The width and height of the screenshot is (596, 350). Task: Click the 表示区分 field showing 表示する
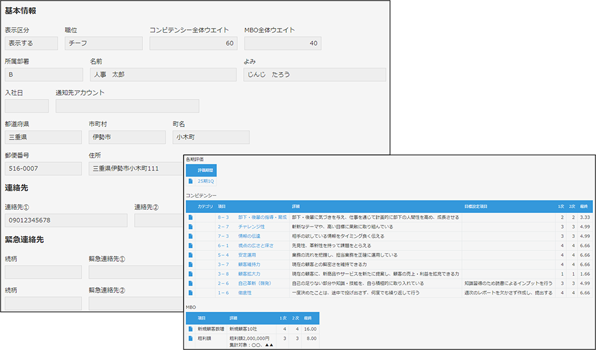(x=31, y=44)
